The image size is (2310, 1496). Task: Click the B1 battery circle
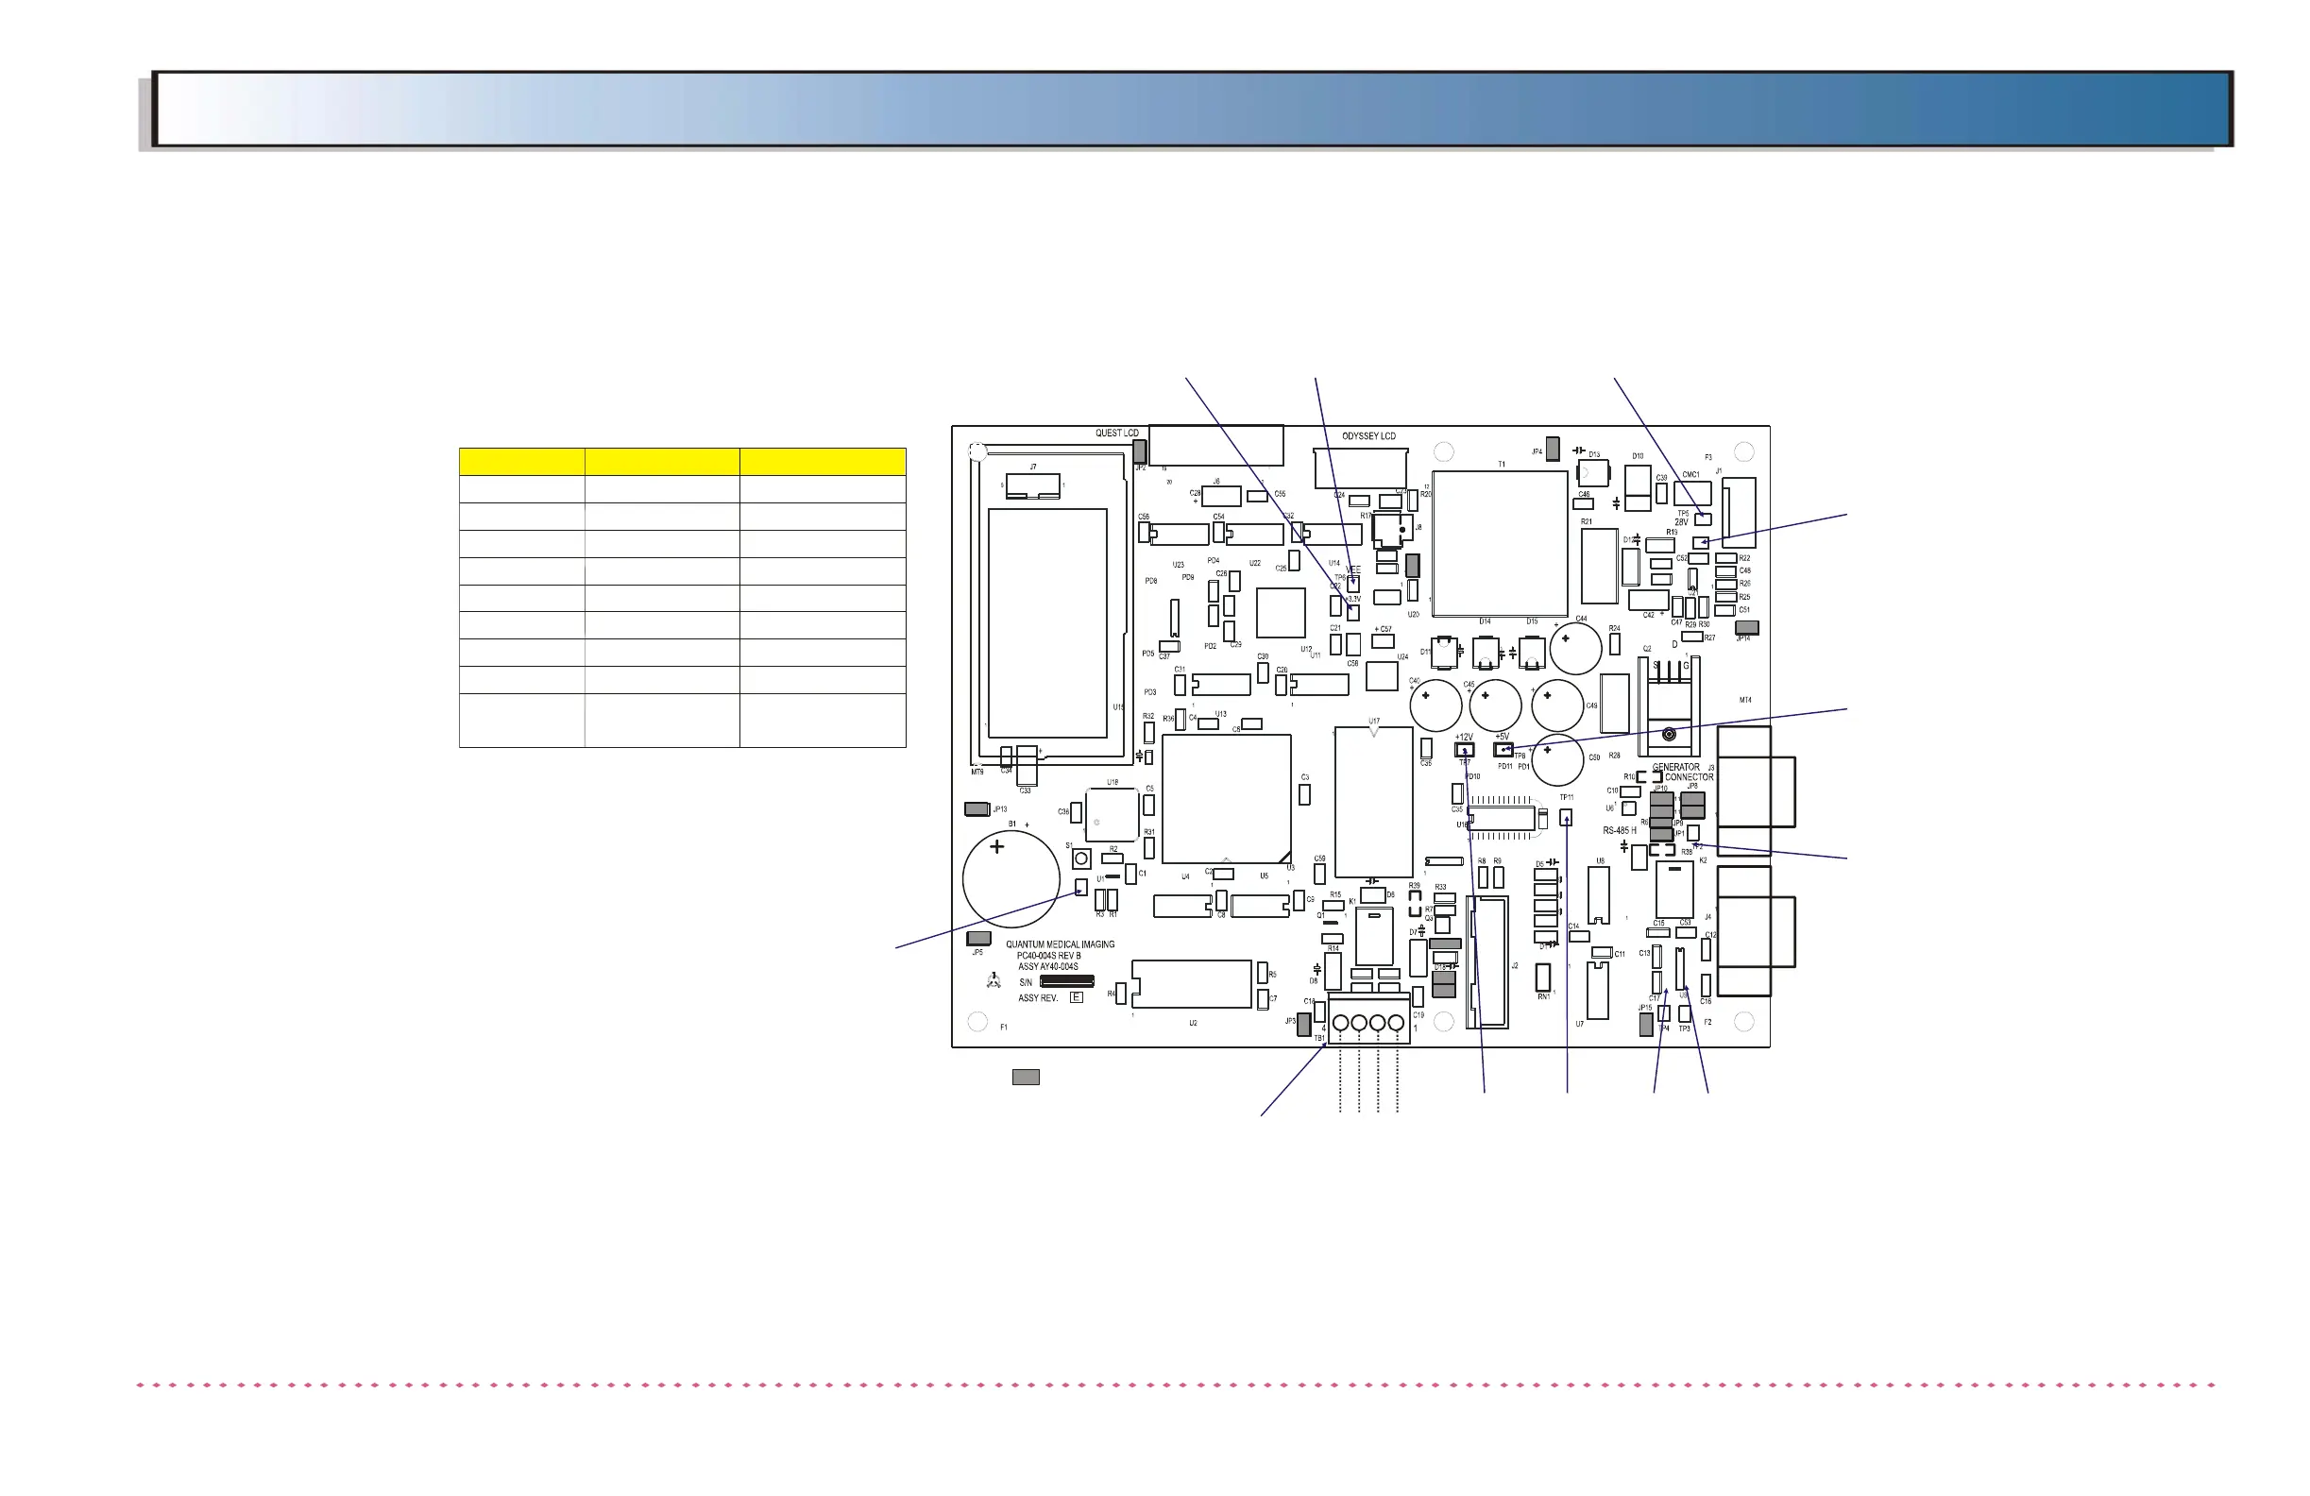[1011, 879]
